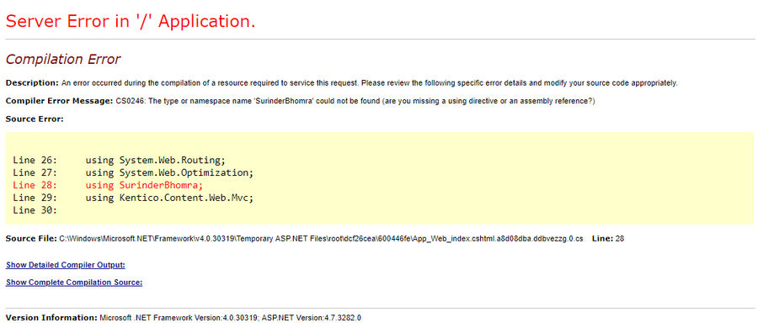Click code line 26 using System.Web.Routing
The image size is (758, 328).
point(120,160)
